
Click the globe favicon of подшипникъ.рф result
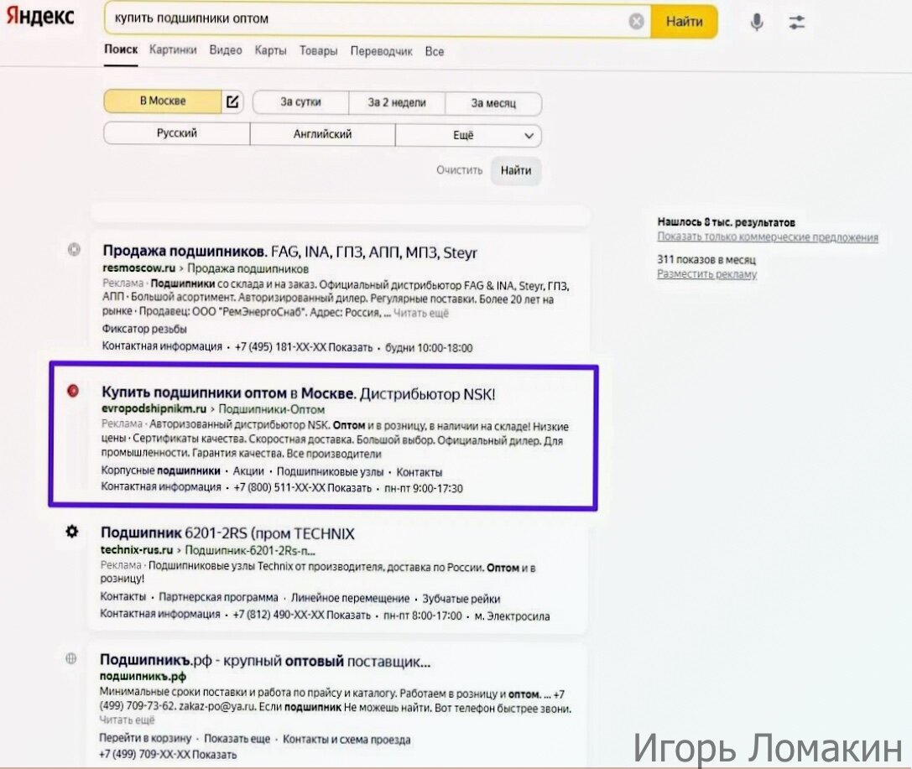pos(71,658)
